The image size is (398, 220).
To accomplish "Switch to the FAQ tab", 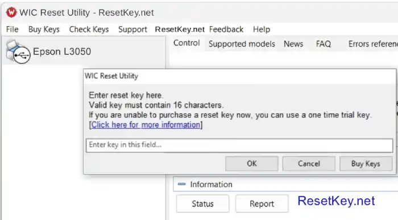I will (x=324, y=44).
